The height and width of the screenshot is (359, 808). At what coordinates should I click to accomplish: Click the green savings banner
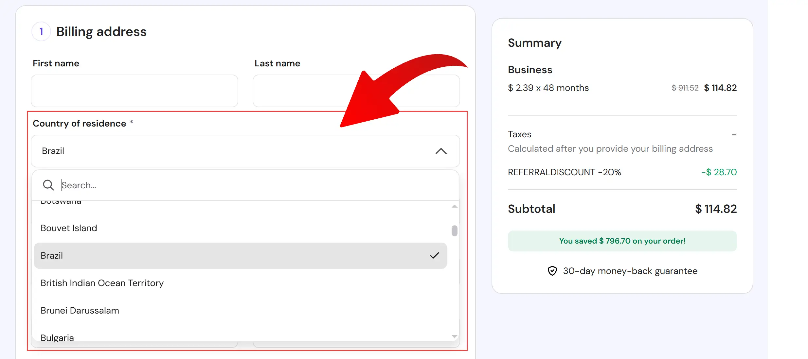pos(622,241)
